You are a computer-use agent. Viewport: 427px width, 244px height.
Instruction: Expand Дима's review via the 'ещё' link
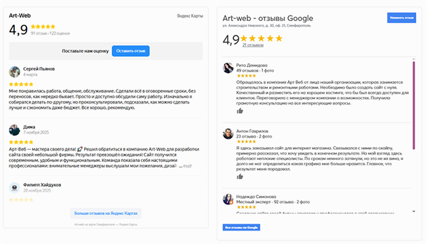(x=187, y=166)
